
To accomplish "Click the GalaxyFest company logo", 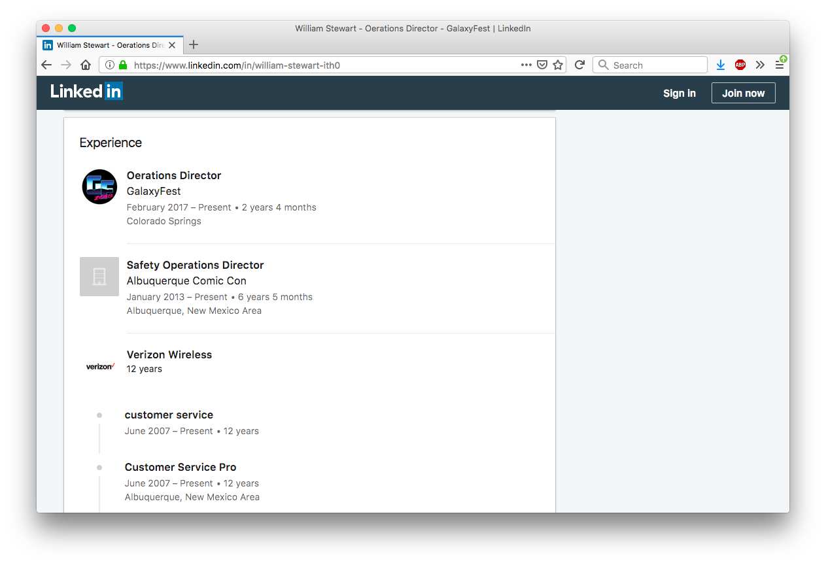I will 99,187.
